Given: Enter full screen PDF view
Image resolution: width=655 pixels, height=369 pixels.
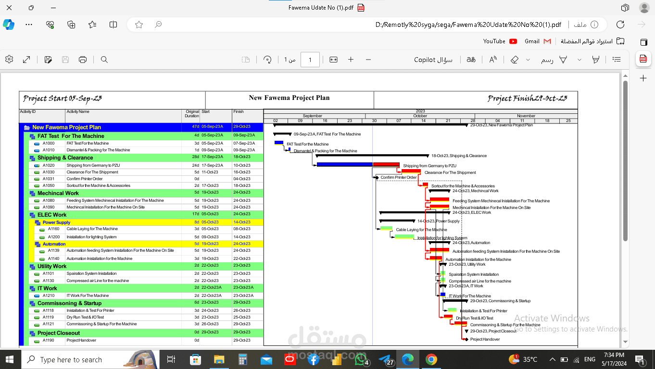Looking at the screenshot, I should tap(26, 60).
